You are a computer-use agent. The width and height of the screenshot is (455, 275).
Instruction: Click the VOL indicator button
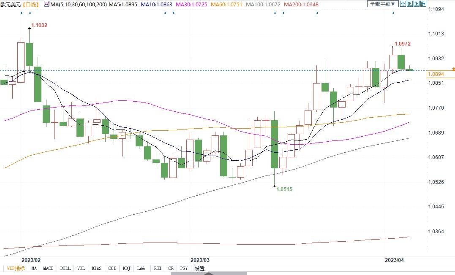[81, 268]
